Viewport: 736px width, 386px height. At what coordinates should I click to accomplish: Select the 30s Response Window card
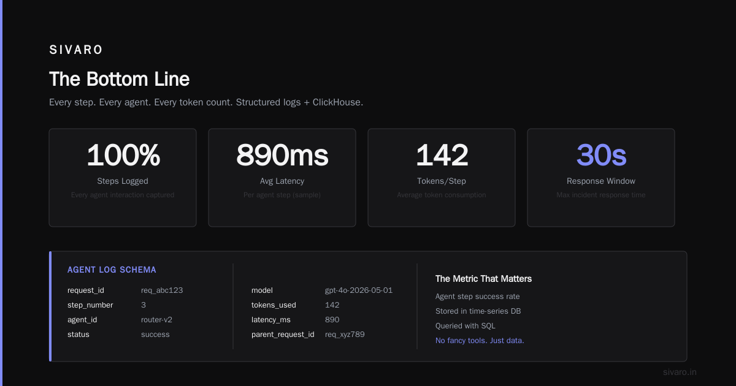(601, 178)
